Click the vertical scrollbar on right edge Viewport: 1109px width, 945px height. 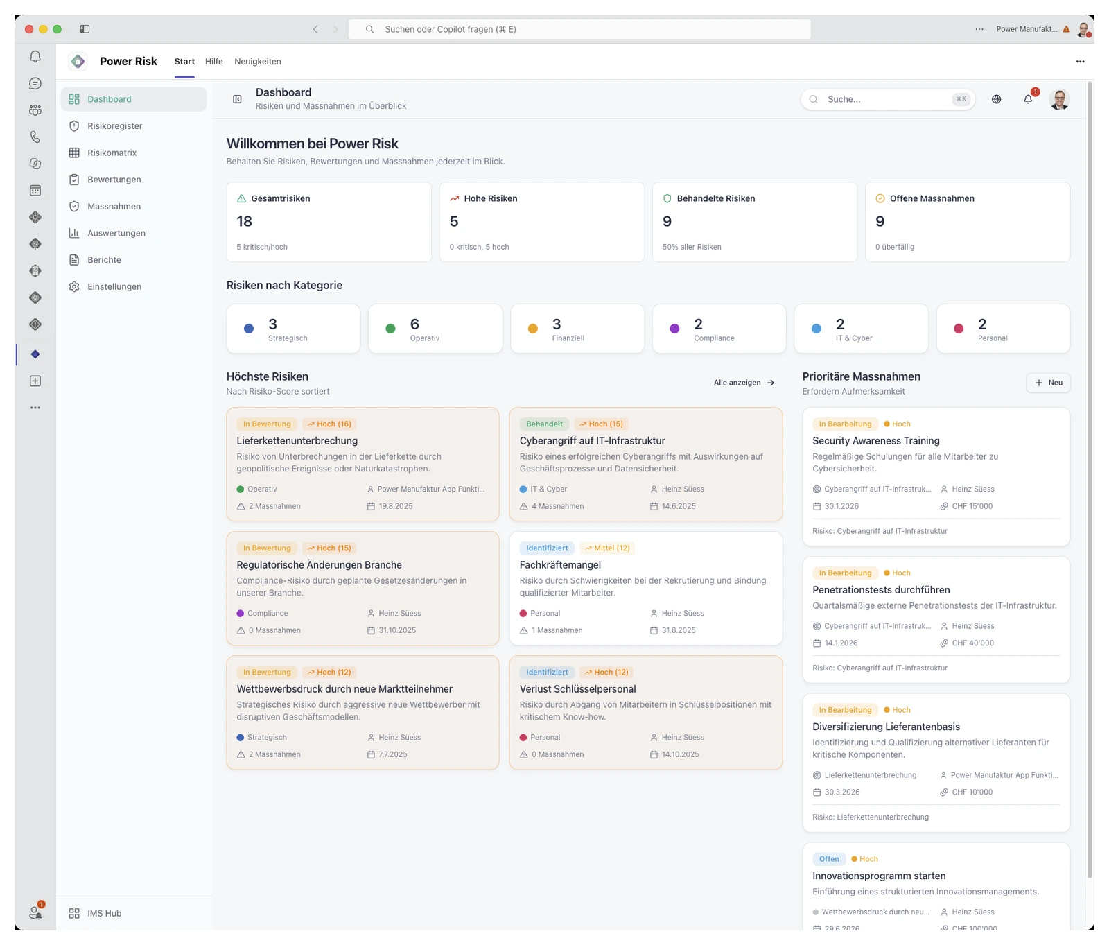pos(1090,480)
